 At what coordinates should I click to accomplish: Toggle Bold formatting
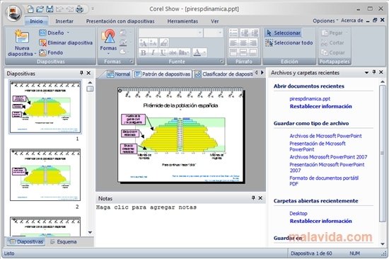(x=143, y=52)
